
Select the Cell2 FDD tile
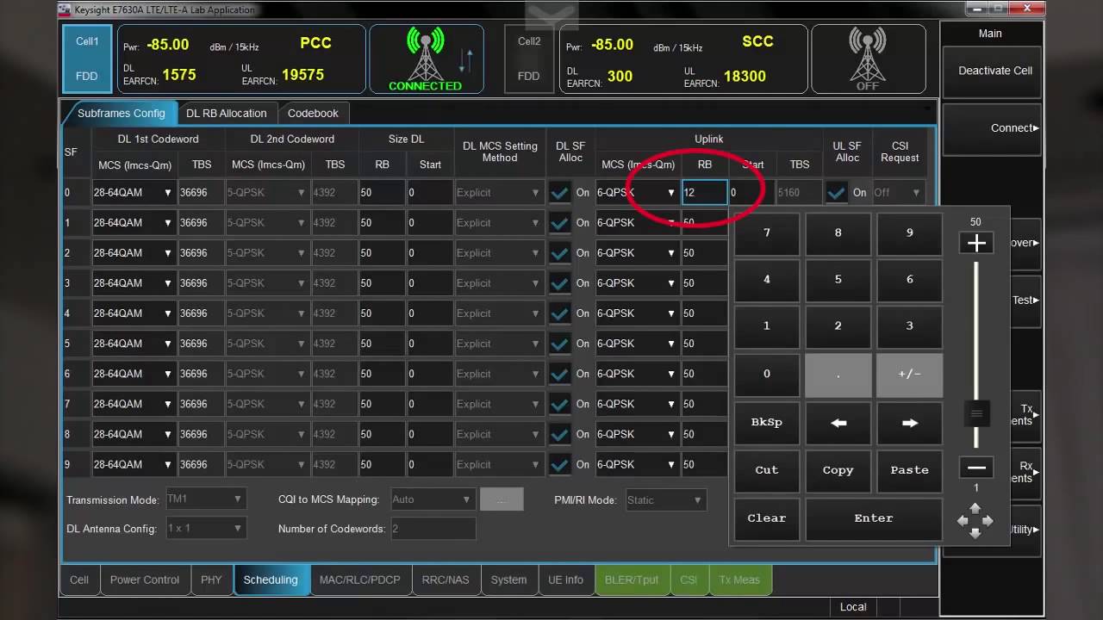click(529, 59)
